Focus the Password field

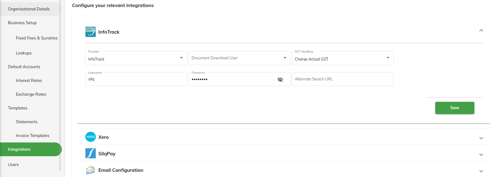click(233, 79)
